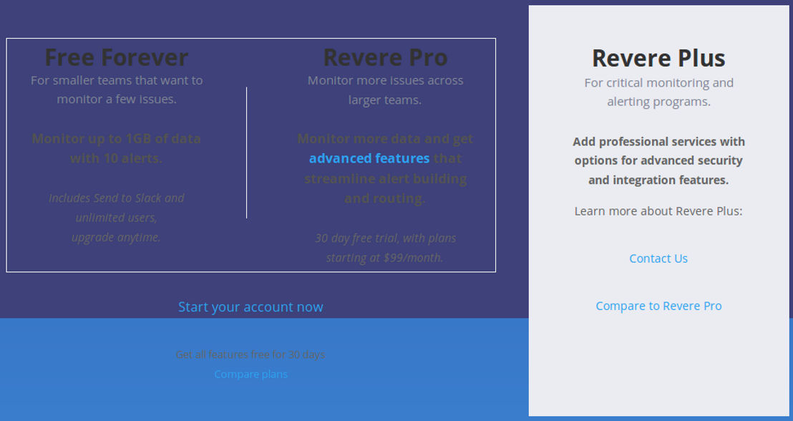The height and width of the screenshot is (421, 793).
Task: Select the 'Revere Pro' plan heading
Action: click(x=385, y=57)
